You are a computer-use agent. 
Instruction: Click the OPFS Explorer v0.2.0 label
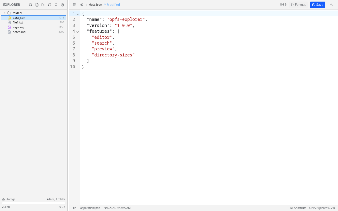322,208
